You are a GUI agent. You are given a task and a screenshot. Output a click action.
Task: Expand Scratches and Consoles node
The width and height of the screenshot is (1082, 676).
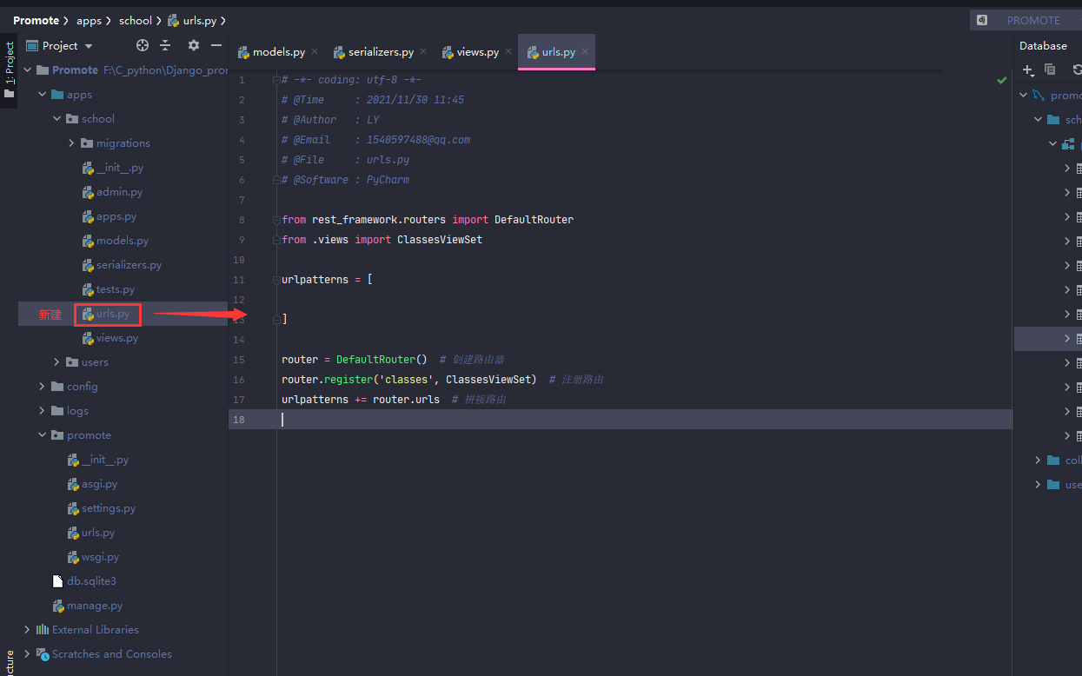27,654
